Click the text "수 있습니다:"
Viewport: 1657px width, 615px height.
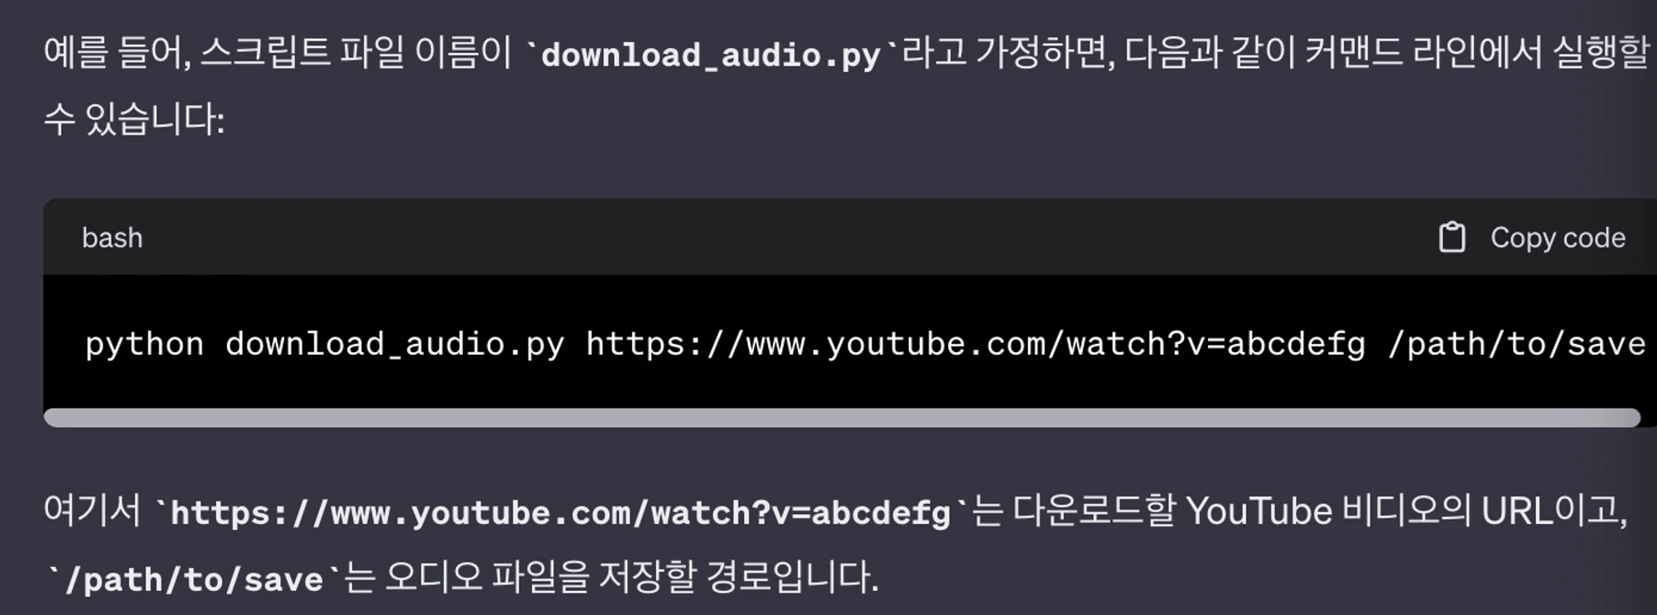click(134, 119)
